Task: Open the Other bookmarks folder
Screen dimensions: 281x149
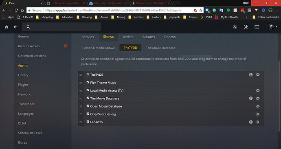Action: (x=266, y=17)
